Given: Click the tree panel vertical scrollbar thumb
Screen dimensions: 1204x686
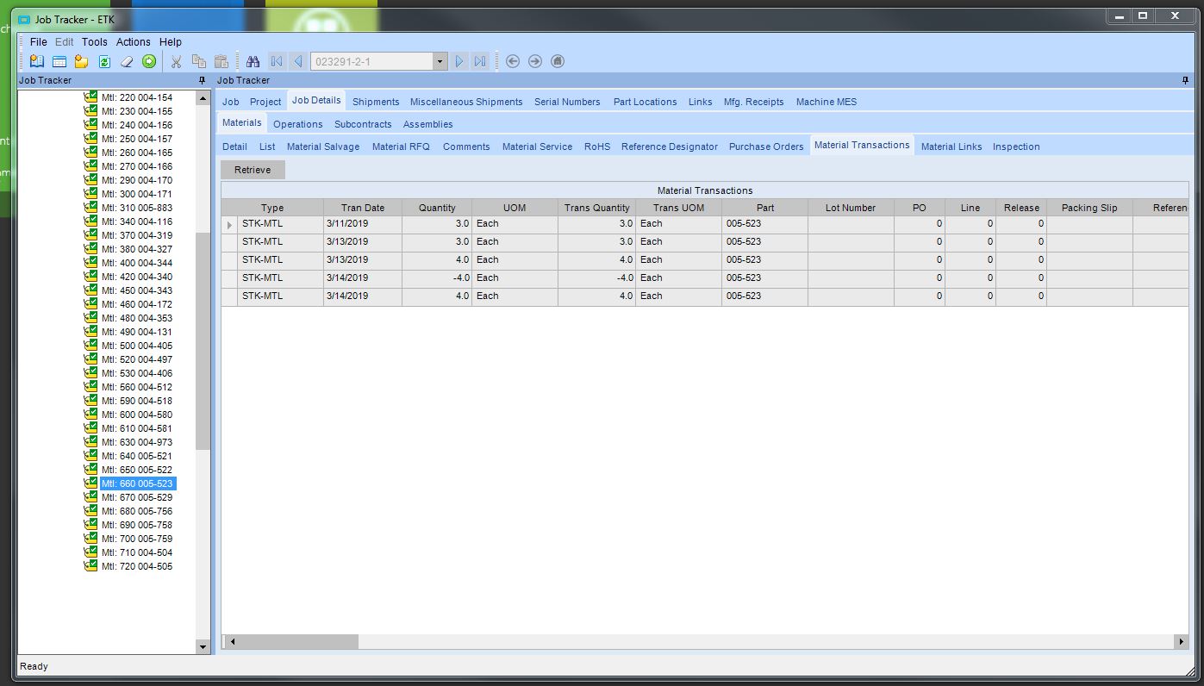Looking at the screenshot, I should pyautogui.click(x=203, y=340).
